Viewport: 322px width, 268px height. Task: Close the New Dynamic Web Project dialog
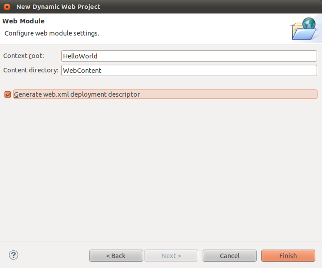pos(7,7)
